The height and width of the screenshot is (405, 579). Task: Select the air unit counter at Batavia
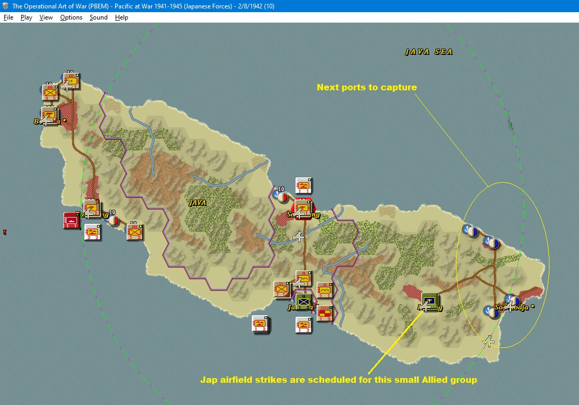click(50, 116)
